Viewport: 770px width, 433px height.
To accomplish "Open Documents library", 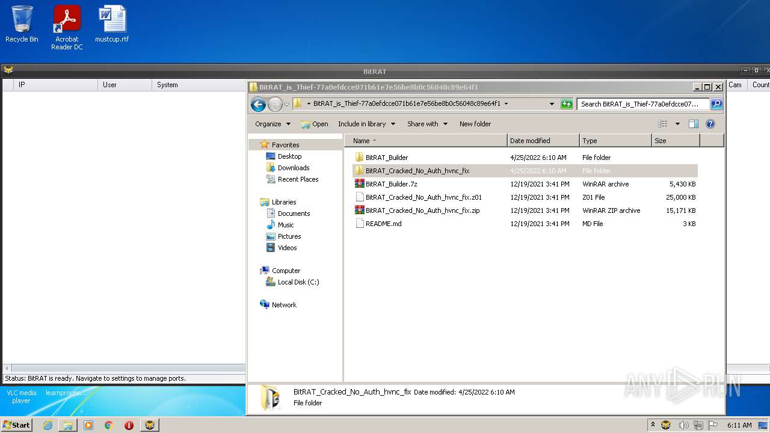I will (x=294, y=213).
